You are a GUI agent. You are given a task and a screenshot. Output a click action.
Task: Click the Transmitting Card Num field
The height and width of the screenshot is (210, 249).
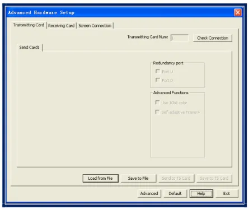(180, 38)
